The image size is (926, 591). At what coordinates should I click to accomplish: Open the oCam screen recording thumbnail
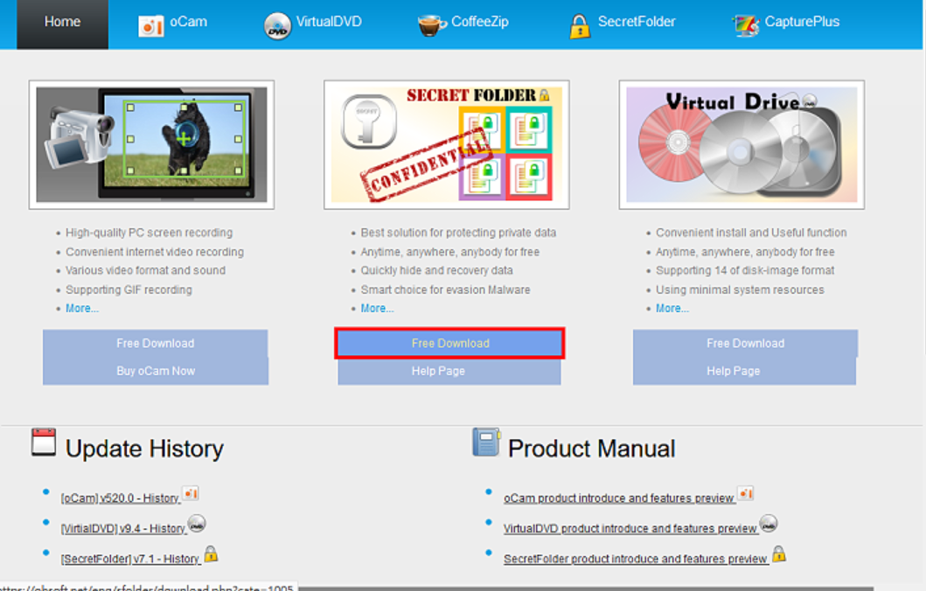pos(152,144)
